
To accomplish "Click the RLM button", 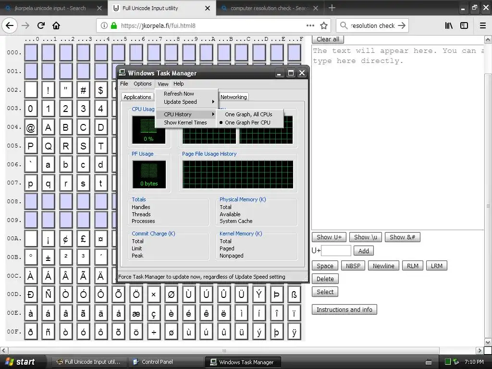I will pyautogui.click(x=413, y=266).
